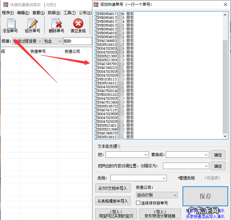Expand the 包含 condition dropdown
The image size is (231, 220).
[x=60, y=41]
